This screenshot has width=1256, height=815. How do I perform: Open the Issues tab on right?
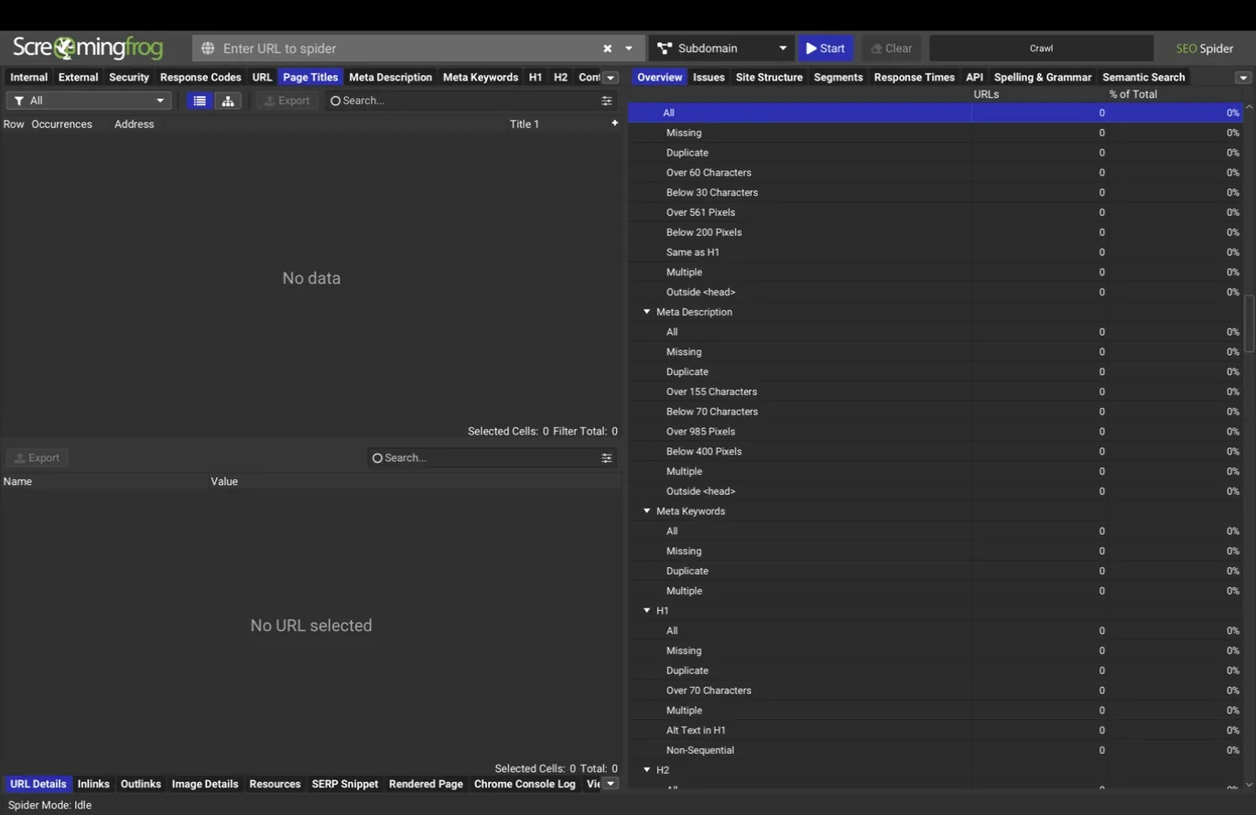pos(709,78)
